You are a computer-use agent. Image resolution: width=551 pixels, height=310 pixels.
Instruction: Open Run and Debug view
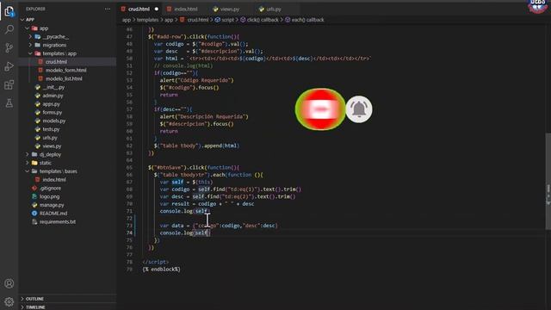point(9,66)
